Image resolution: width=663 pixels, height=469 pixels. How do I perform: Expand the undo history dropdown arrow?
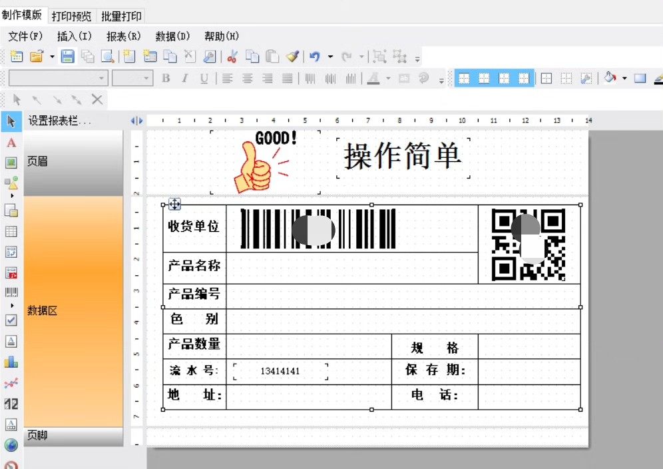coord(330,57)
